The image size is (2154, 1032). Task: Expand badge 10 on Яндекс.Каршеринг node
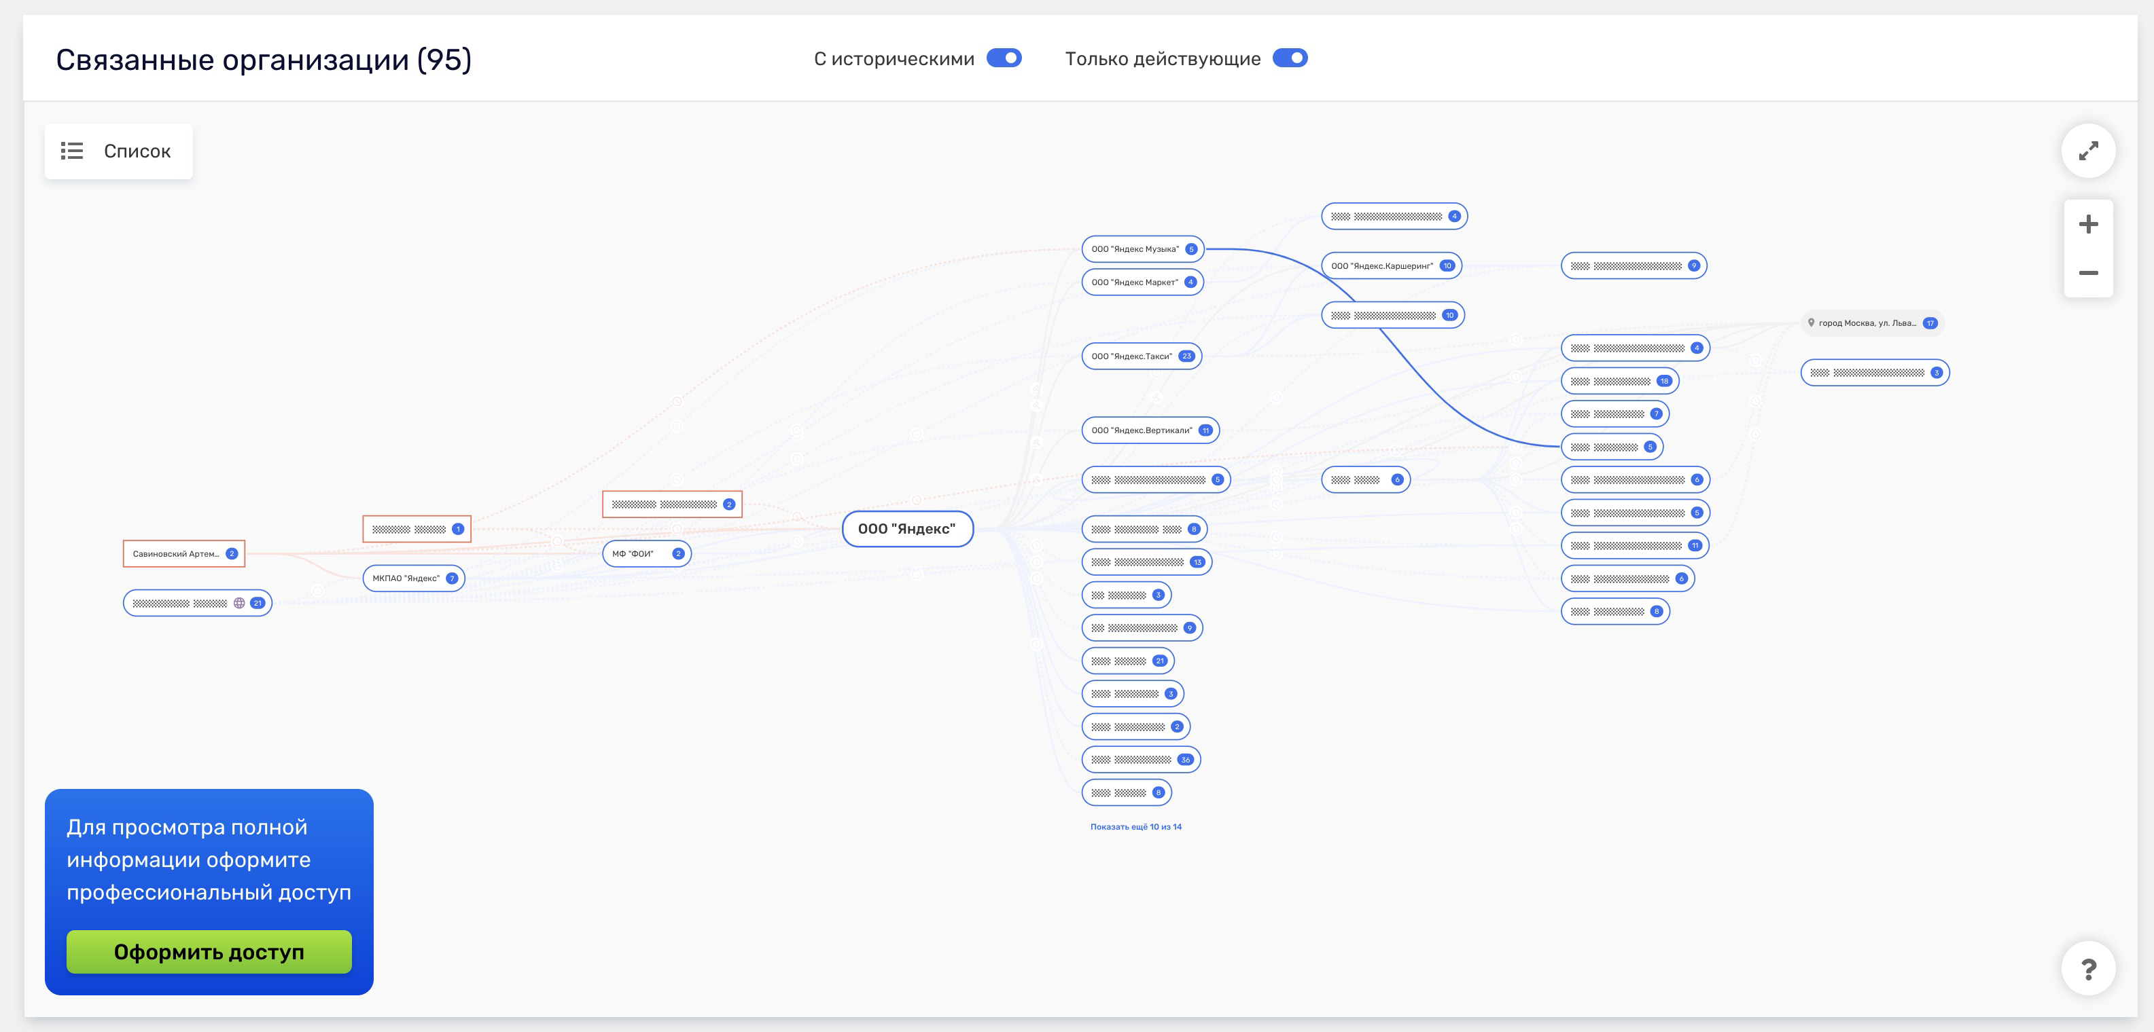pos(1447,265)
